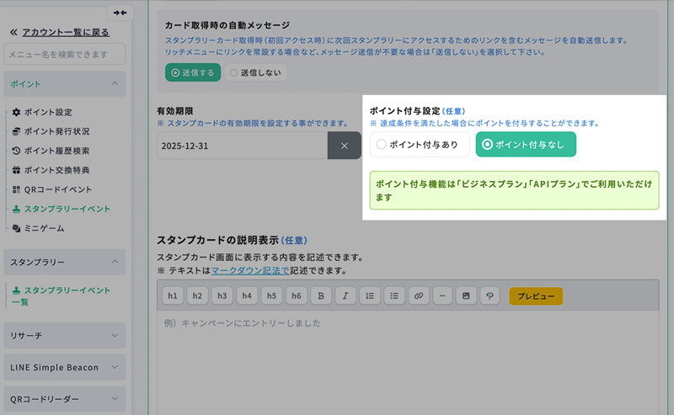
Task: Click the insert image icon
Action: pos(466,296)
